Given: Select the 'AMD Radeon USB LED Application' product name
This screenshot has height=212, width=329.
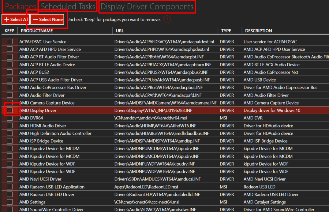Looking at the screenshot, I should (52, 187).
